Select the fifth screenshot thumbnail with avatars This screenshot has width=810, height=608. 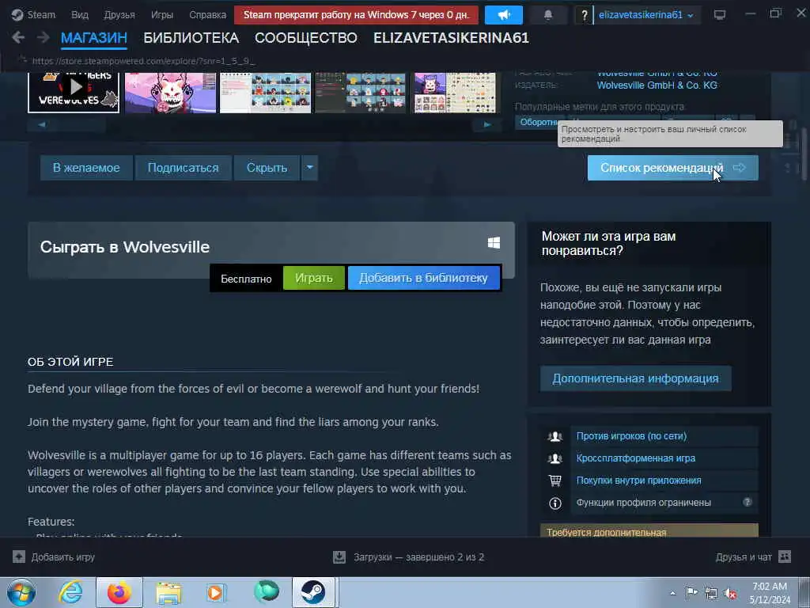pos(455,92)
